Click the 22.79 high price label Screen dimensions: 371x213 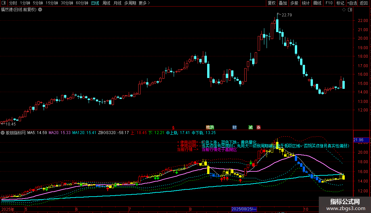tap(287, 15)
